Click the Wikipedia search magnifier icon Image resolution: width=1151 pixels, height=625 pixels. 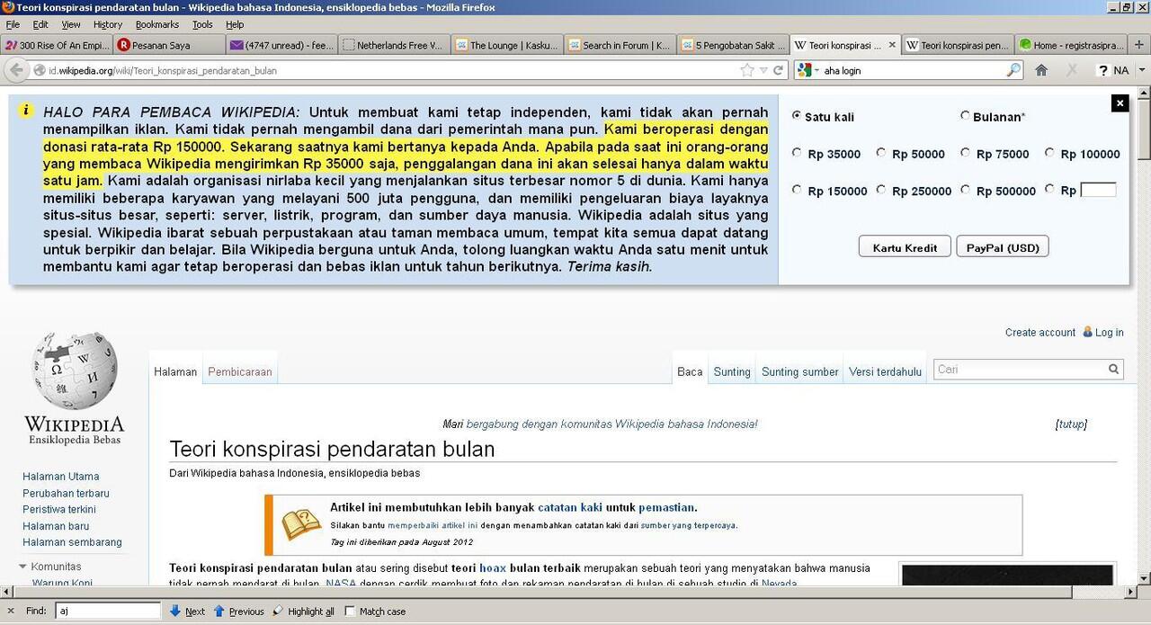[1114, 369]
